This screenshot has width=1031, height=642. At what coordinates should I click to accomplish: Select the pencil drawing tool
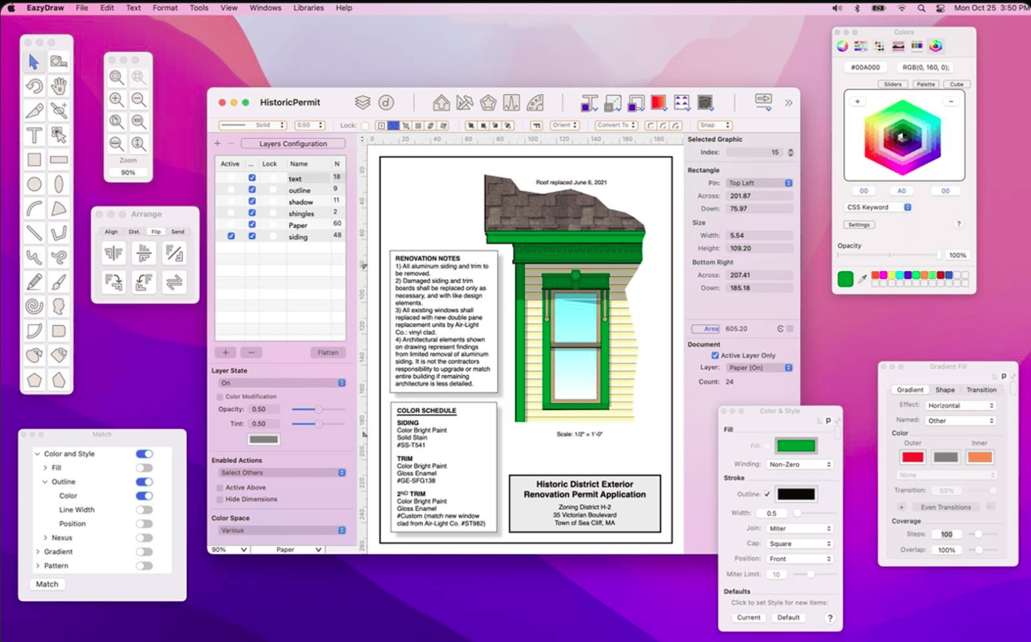tap(34, 282)
